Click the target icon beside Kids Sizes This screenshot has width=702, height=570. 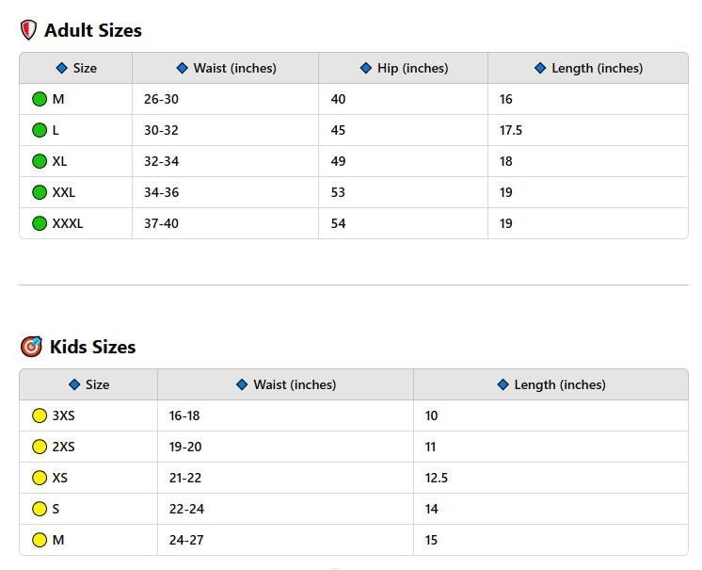31,347
